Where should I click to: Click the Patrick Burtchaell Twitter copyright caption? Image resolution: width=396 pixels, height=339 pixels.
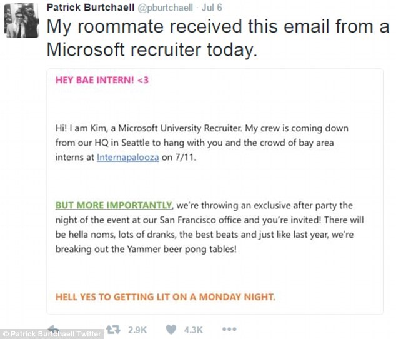[52, 334]
